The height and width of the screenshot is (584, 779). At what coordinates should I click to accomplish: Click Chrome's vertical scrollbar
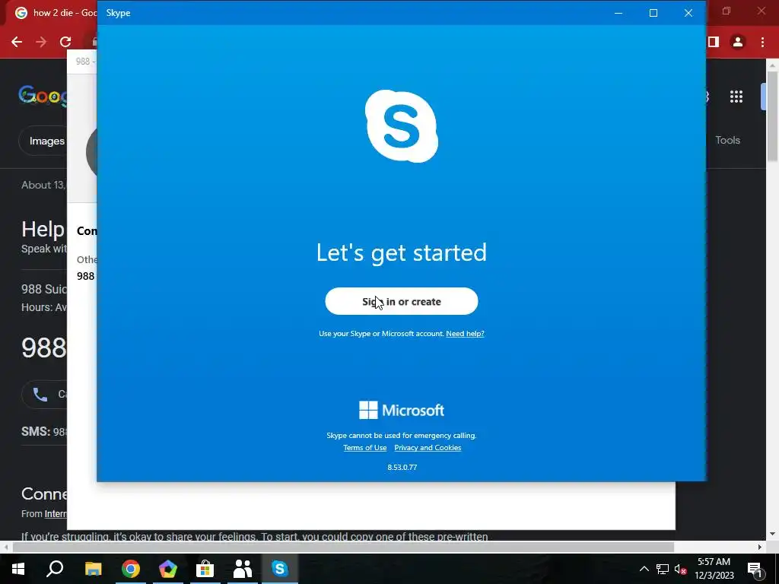click(x=772, y=116)
